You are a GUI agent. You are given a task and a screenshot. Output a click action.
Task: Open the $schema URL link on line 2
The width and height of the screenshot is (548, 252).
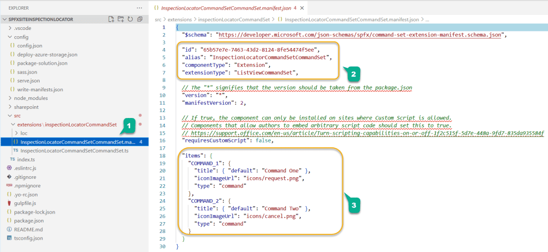click(360, 35)
